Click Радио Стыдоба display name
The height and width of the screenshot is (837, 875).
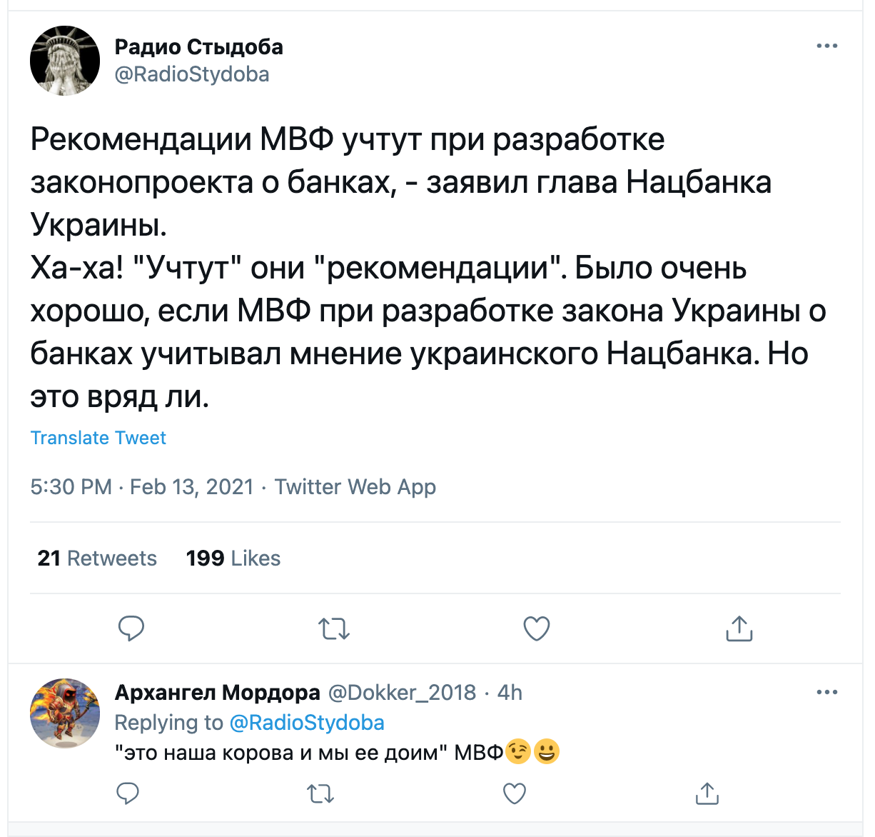click(x=199, y=47)
